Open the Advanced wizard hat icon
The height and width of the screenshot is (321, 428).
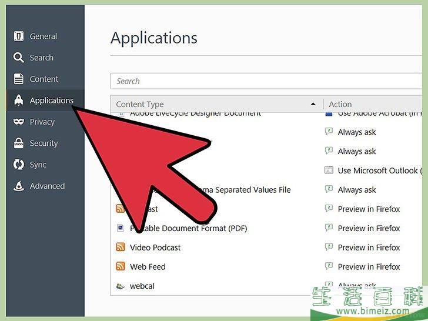19,186
